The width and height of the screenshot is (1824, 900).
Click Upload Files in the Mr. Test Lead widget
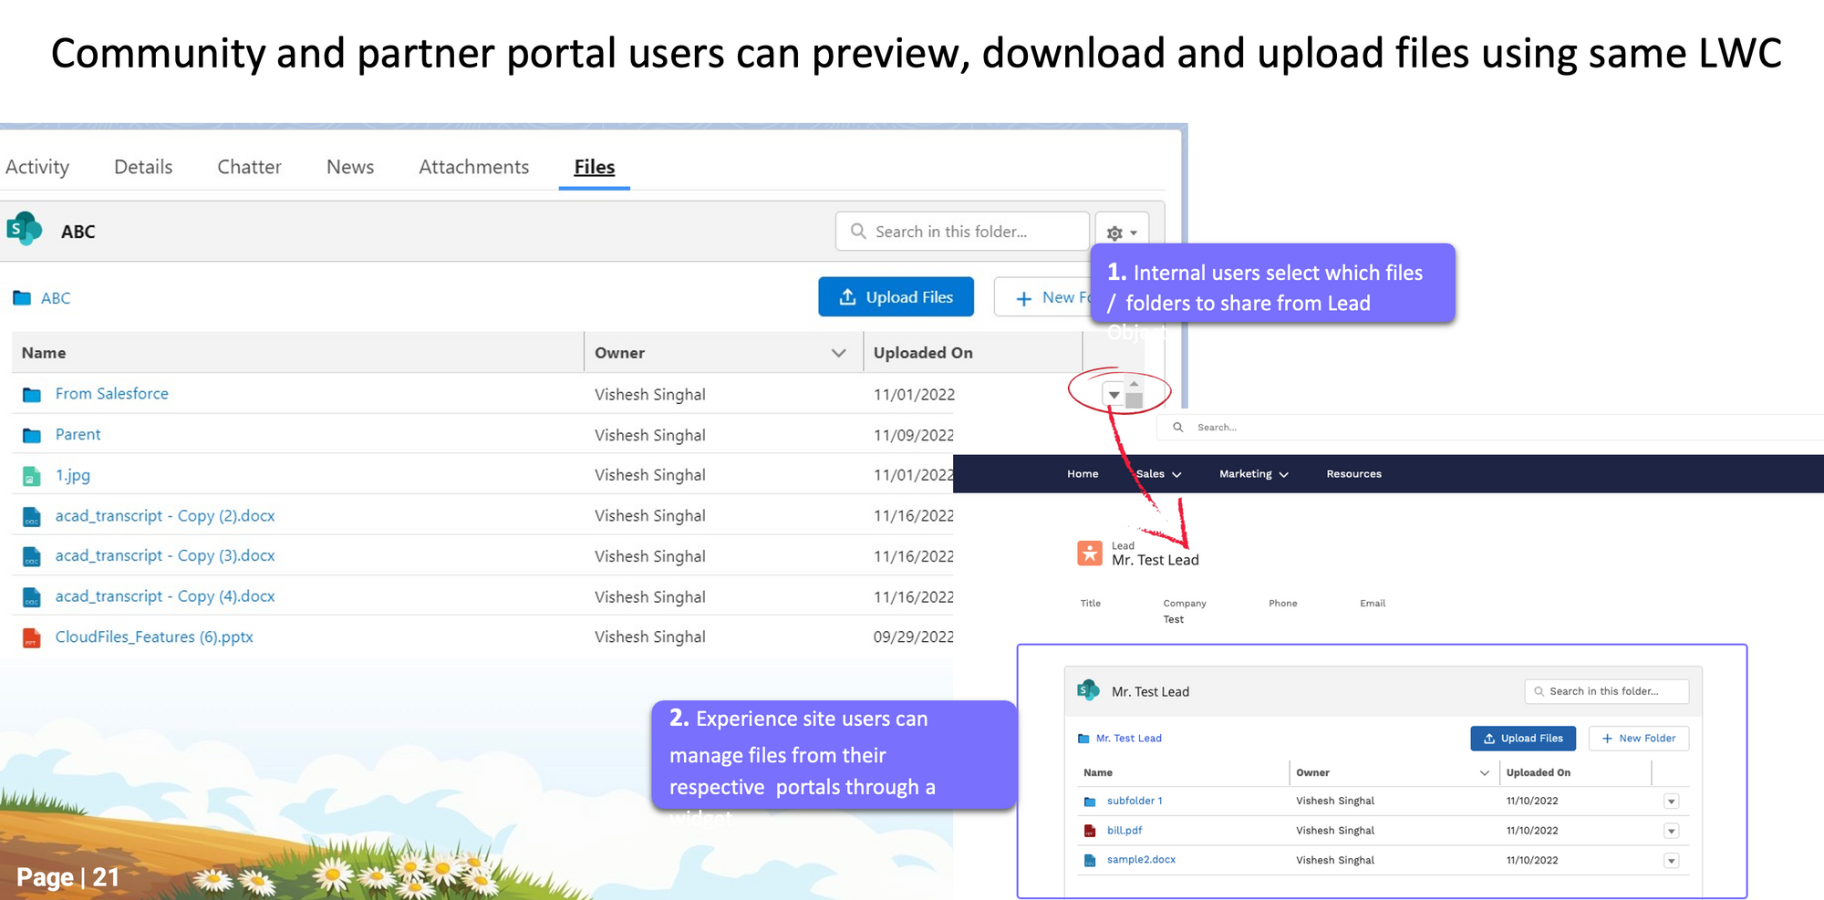tap(1523, 739)
